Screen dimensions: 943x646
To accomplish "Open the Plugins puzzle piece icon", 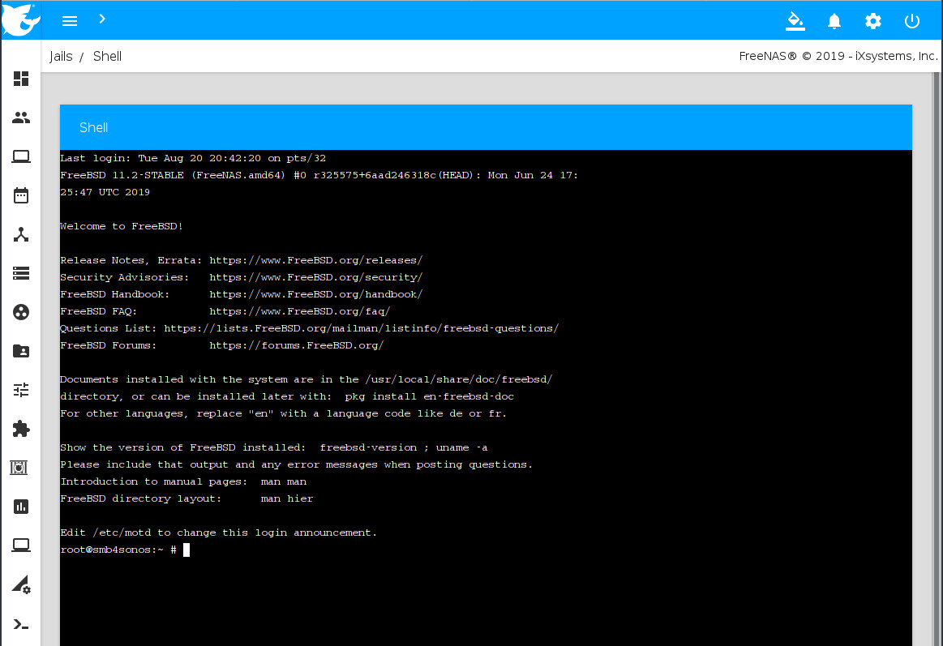I will pyautogui.click(x=21, y=429).
